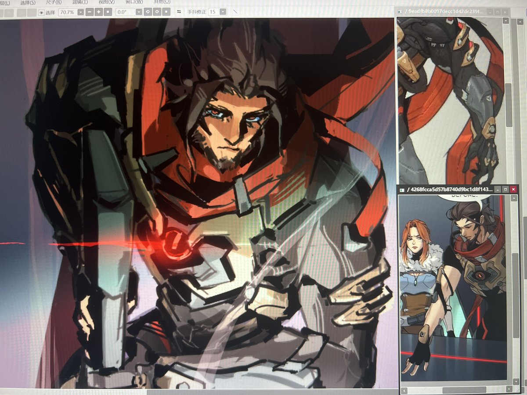Expand the rotation angle dropdown
The width and height of the screenshot is (527, 395).
click(x=139, y=12)
